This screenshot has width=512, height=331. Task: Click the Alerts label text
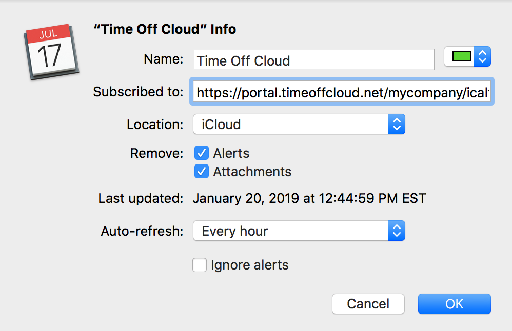(231, 153)
